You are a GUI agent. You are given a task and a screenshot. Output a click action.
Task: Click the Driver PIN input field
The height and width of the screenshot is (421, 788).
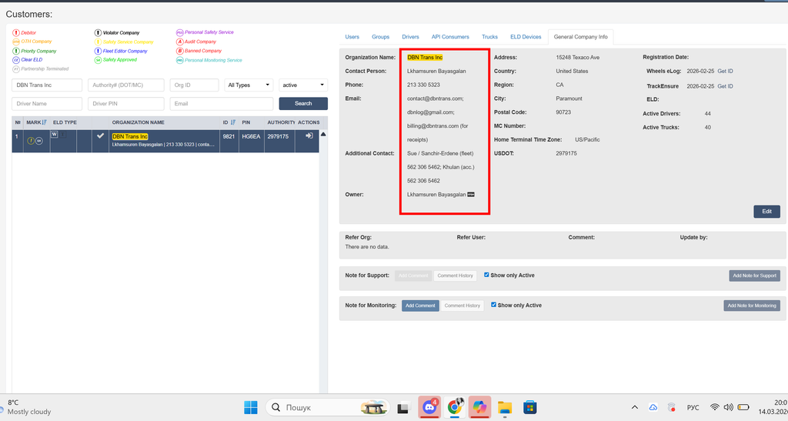[x=125, y=103]
